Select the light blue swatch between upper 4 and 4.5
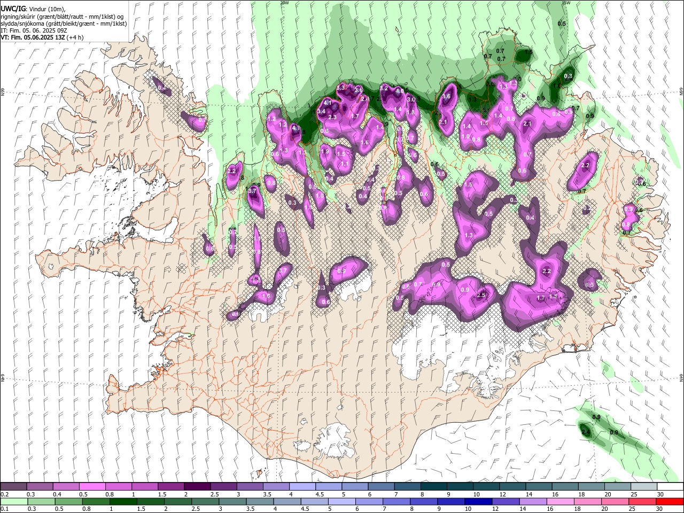This screenshot has width=684, height=513. pos(302,487)
